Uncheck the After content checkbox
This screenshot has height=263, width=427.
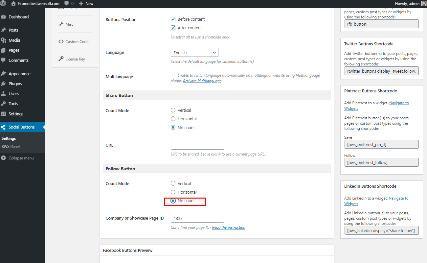(x=173, y=28)
